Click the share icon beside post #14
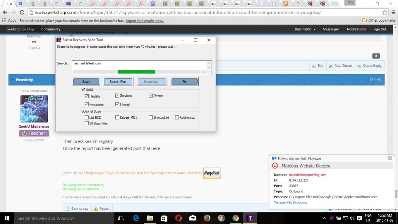Screen dimensions: 398x224 point(379,80)
